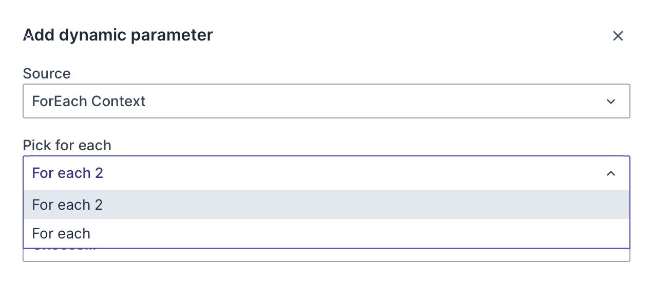This screenshot has width=652, height=281.
Task: Click the 'Pick for each' label
Action: tap(67, 146)
